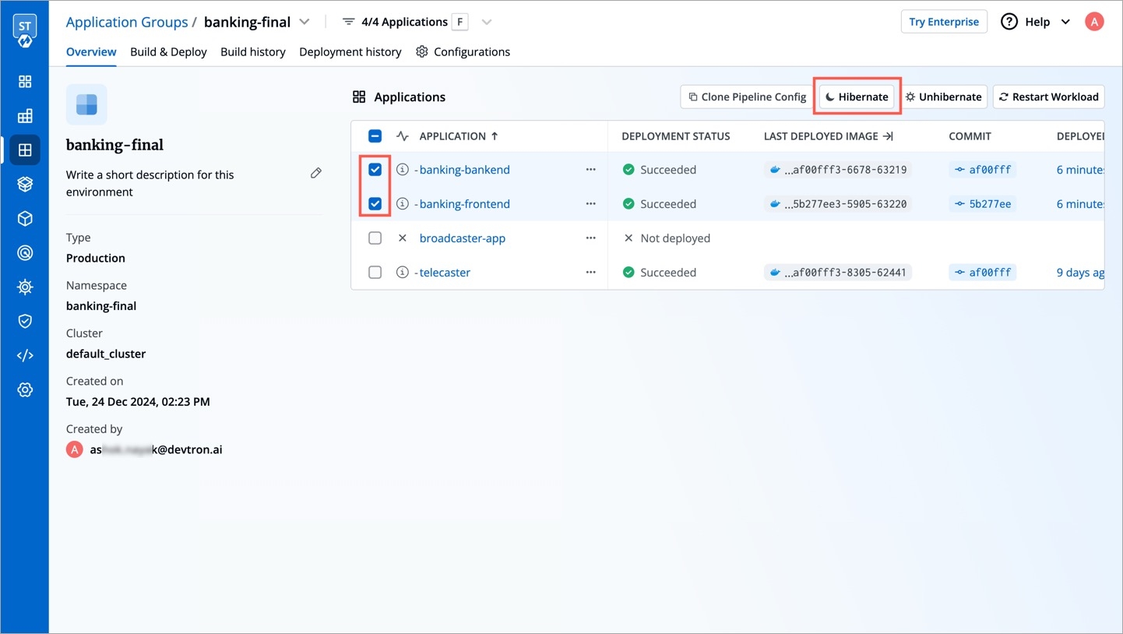Open the Deployment history tab
The height and width of the screenshot is (634, 1123).
click(350, 51)
